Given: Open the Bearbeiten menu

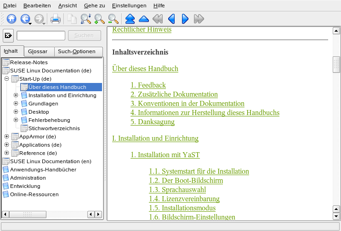Looking at the screenshot, I should [37, 5].
